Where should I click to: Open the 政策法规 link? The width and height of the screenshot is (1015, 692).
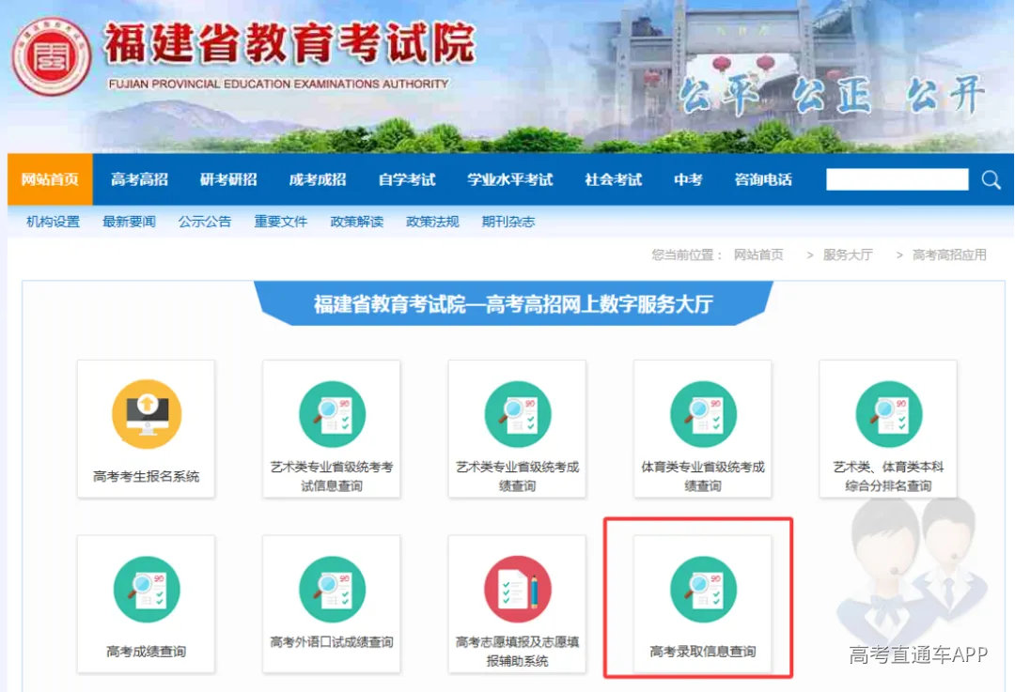[x=432, y=222]
